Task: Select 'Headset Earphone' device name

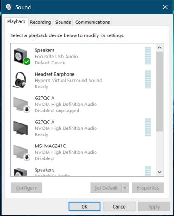Action: coord(54,74)
